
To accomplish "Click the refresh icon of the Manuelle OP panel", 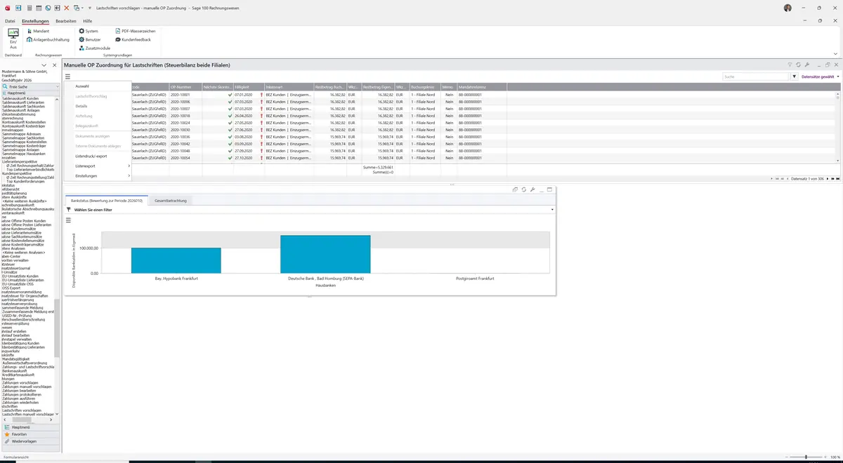I will click(x=798, y=65).
